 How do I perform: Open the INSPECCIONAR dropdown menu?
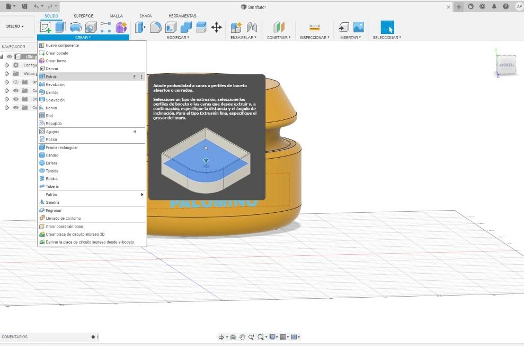(315, 38)
